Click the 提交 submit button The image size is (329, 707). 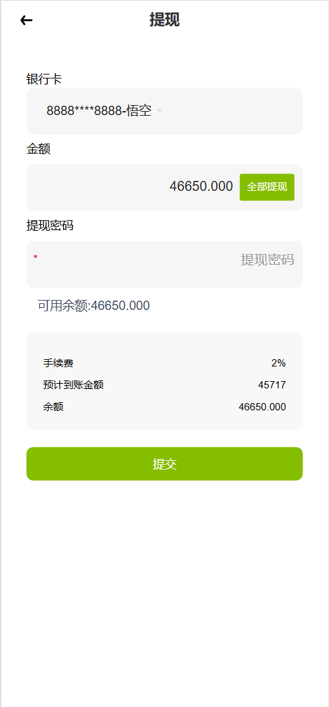[165, 464]
